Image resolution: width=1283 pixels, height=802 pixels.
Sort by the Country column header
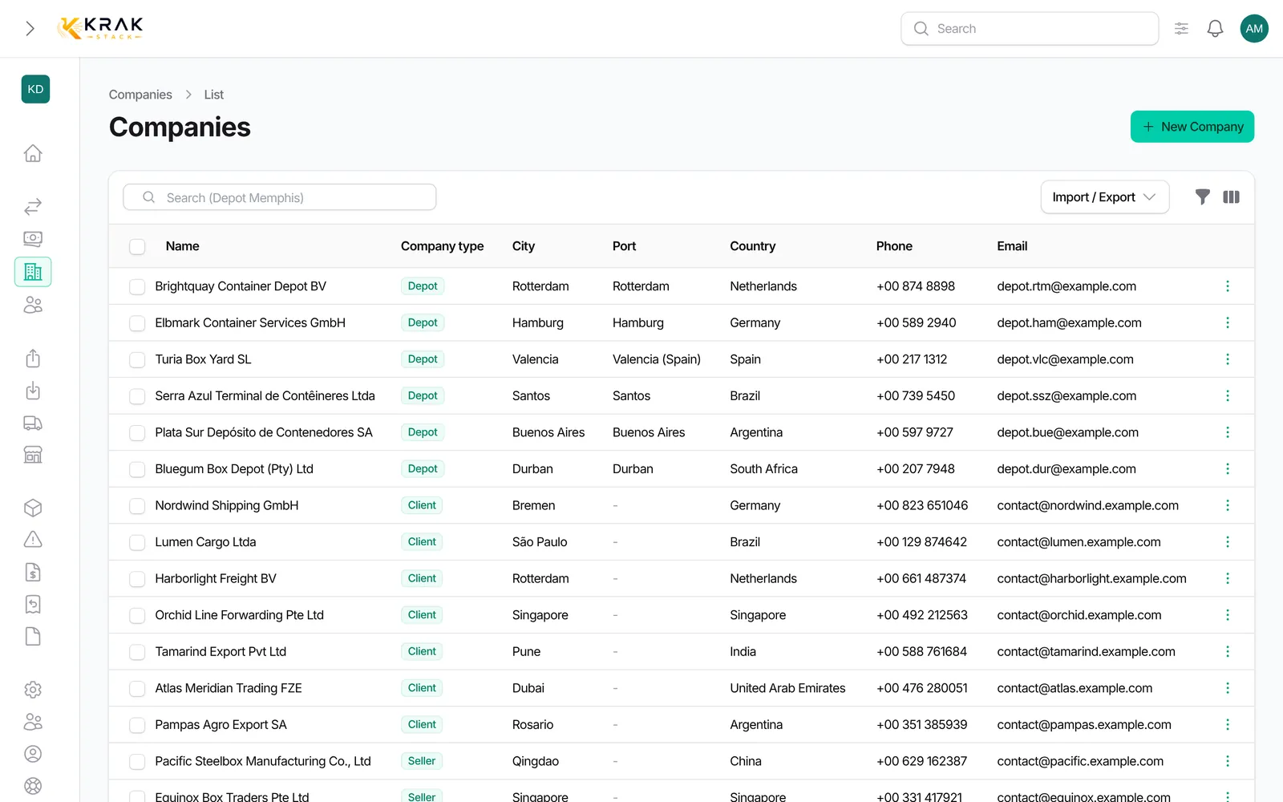coord(752,246)
